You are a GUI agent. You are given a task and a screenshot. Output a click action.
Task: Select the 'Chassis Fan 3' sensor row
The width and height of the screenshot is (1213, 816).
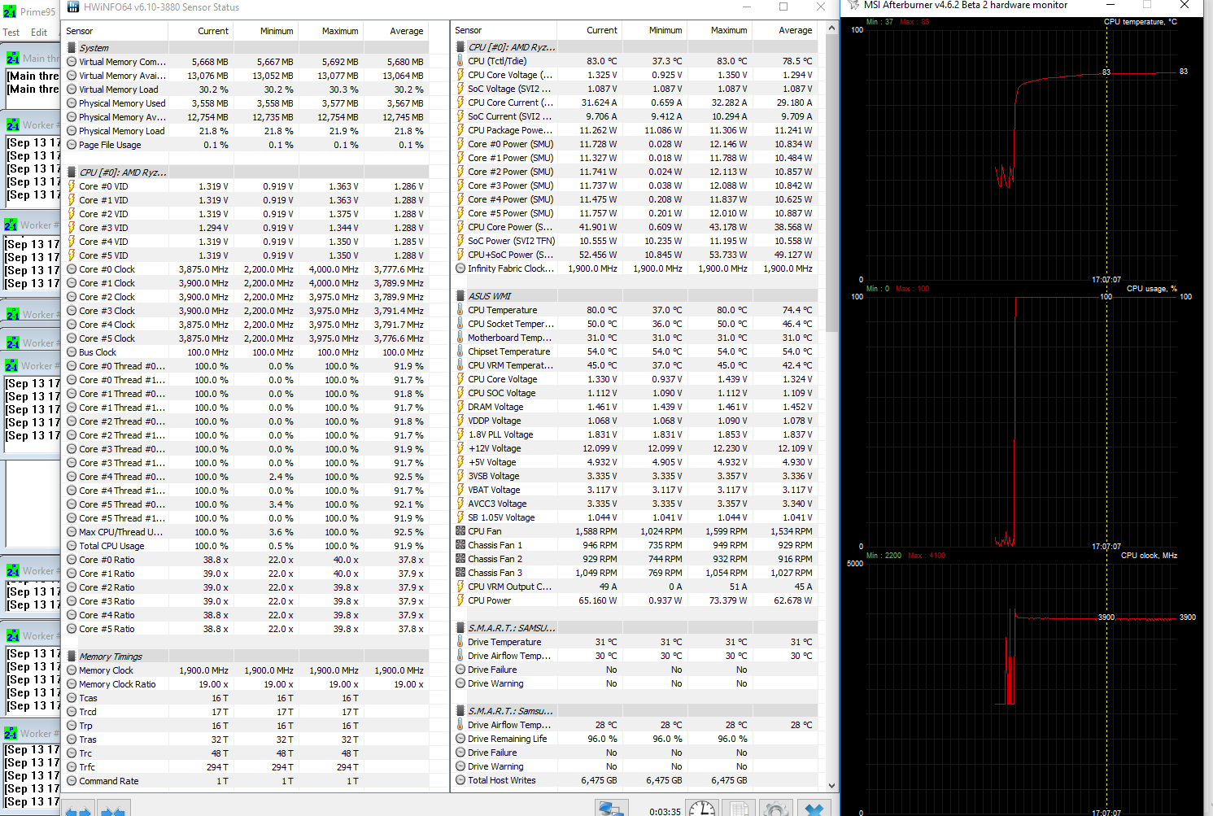click(x=635, y=573)
